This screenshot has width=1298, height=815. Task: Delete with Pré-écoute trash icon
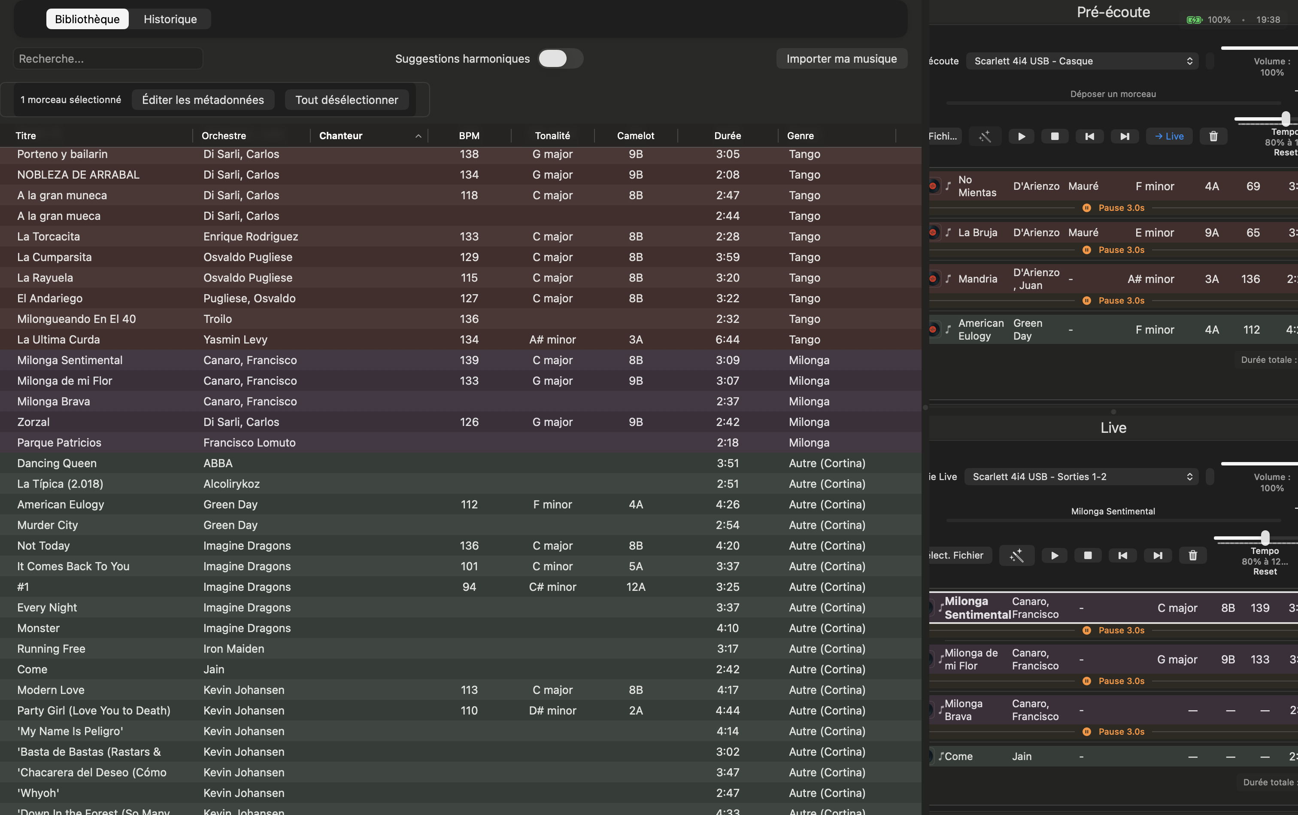[1213, 137]
